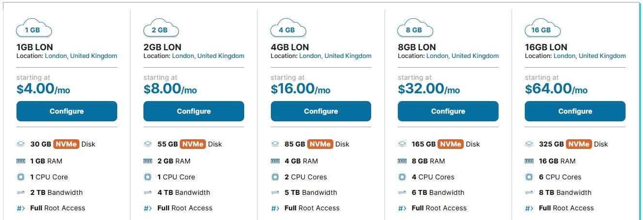Click the NVMe badge in 8GB LON plan
The image size is (643, 220).
pos(450,144)
